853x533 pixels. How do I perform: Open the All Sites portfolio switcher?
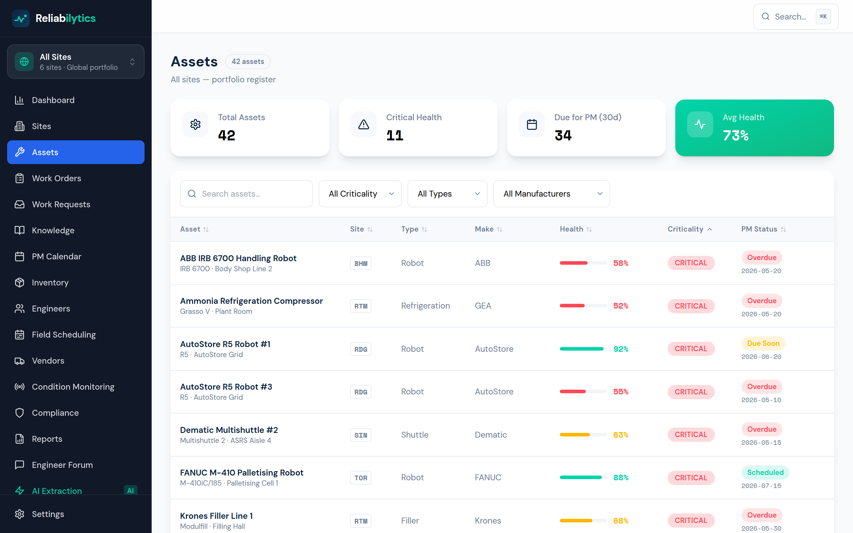click(76, 62)
